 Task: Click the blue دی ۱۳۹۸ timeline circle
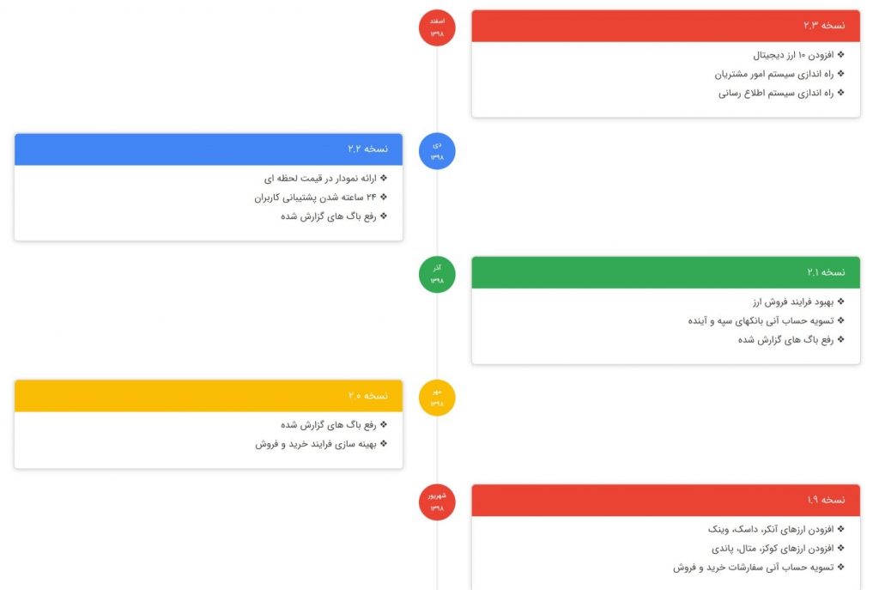point(437,151)
